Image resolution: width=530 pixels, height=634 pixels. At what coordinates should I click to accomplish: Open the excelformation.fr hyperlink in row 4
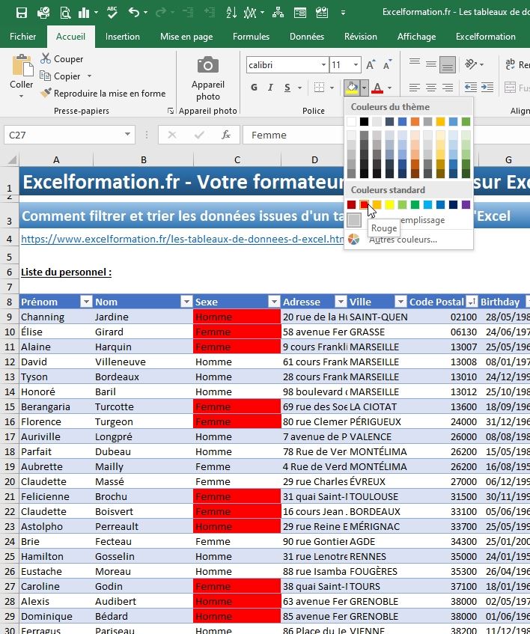183,239
